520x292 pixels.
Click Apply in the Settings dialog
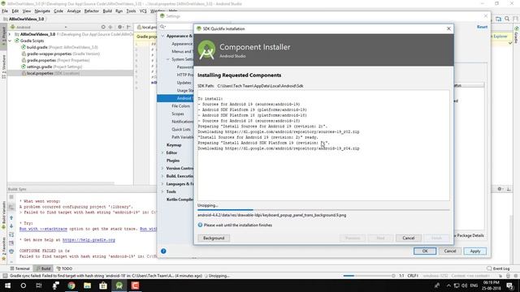[x=474, y=251]
